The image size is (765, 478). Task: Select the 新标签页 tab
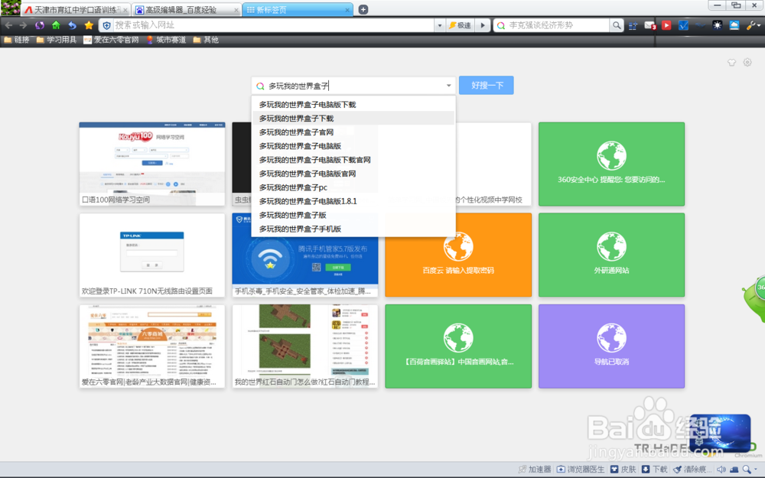point(298,10)
